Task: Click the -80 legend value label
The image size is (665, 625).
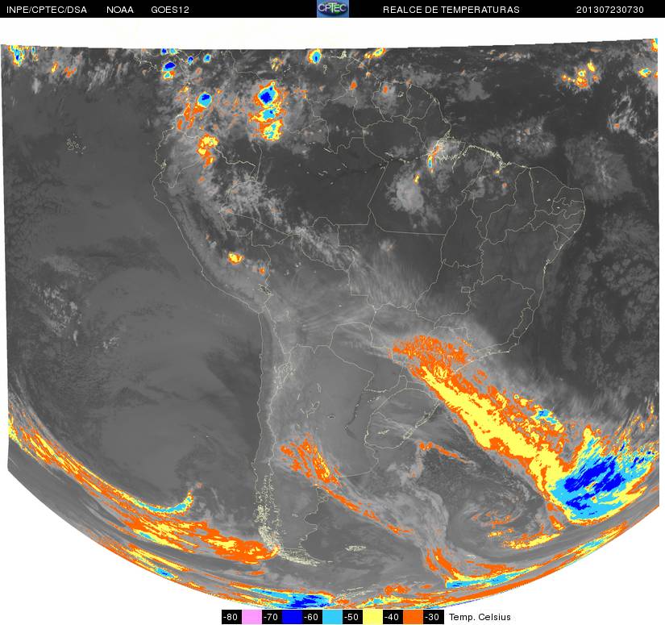Action: [231, 617]
